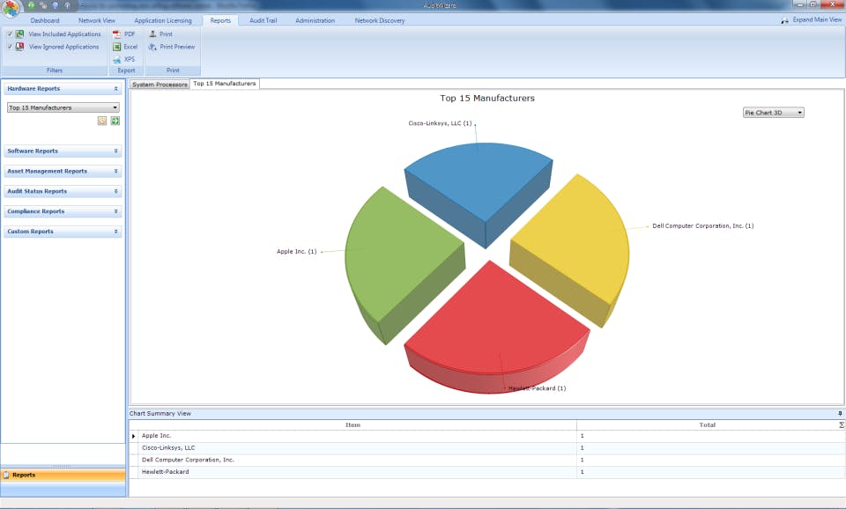Open the Network Discovery ribbon tab
Image resolution: width=846 pixels, height=509 pixels.
pyautogui.click(x=379, y=20)
